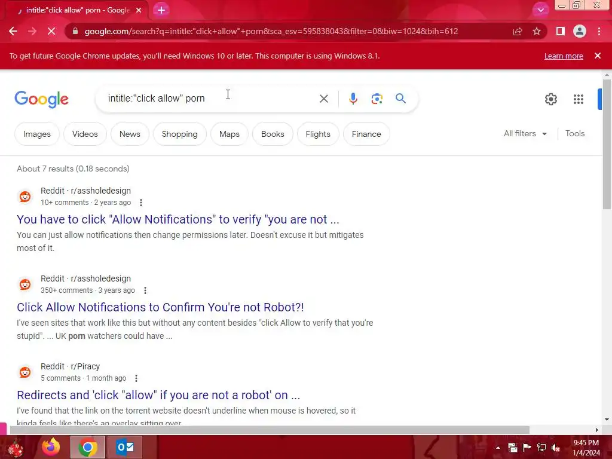This screenshot has width=612, height=459.
Task: Open 'Confirm You're not Robot' result
Action: 160,307
